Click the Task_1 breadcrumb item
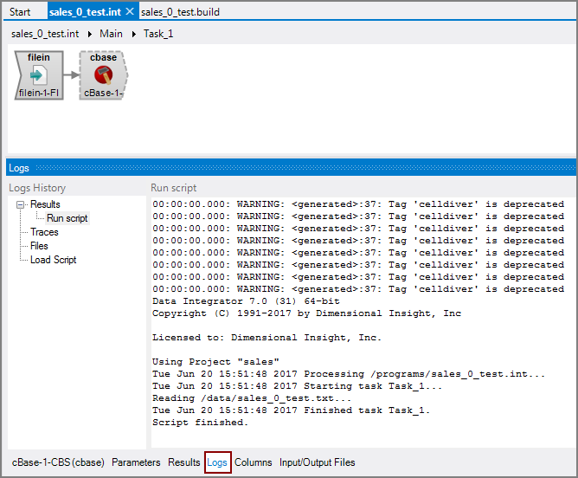 [x=158, y=34]
